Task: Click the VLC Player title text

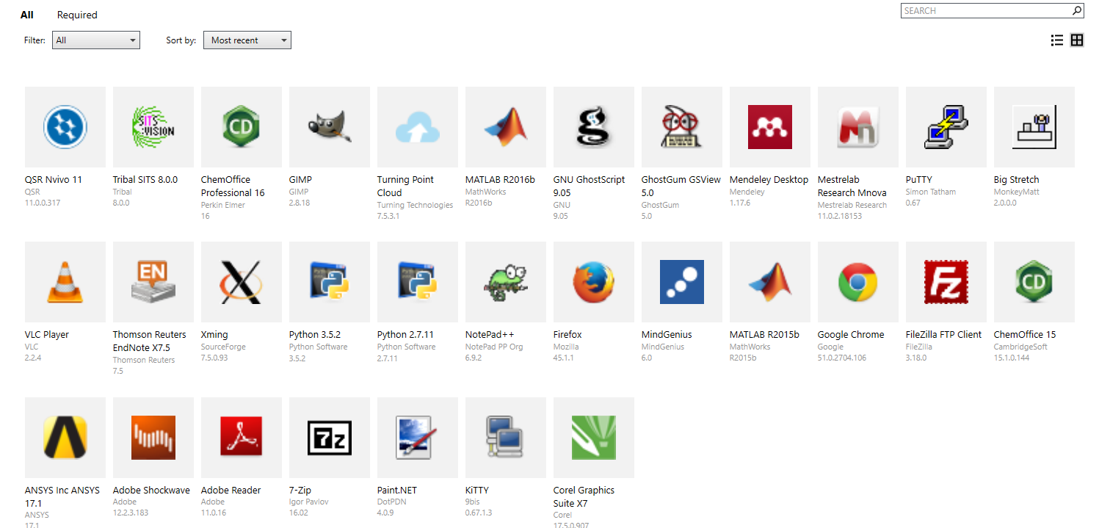Action: (47, 335)
